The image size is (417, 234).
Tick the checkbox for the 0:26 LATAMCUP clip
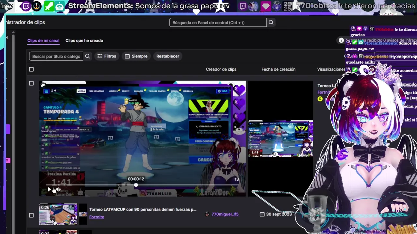(31, 215)
